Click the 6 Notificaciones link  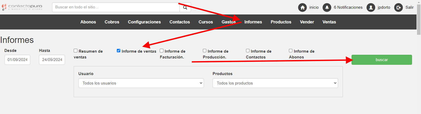348,7
